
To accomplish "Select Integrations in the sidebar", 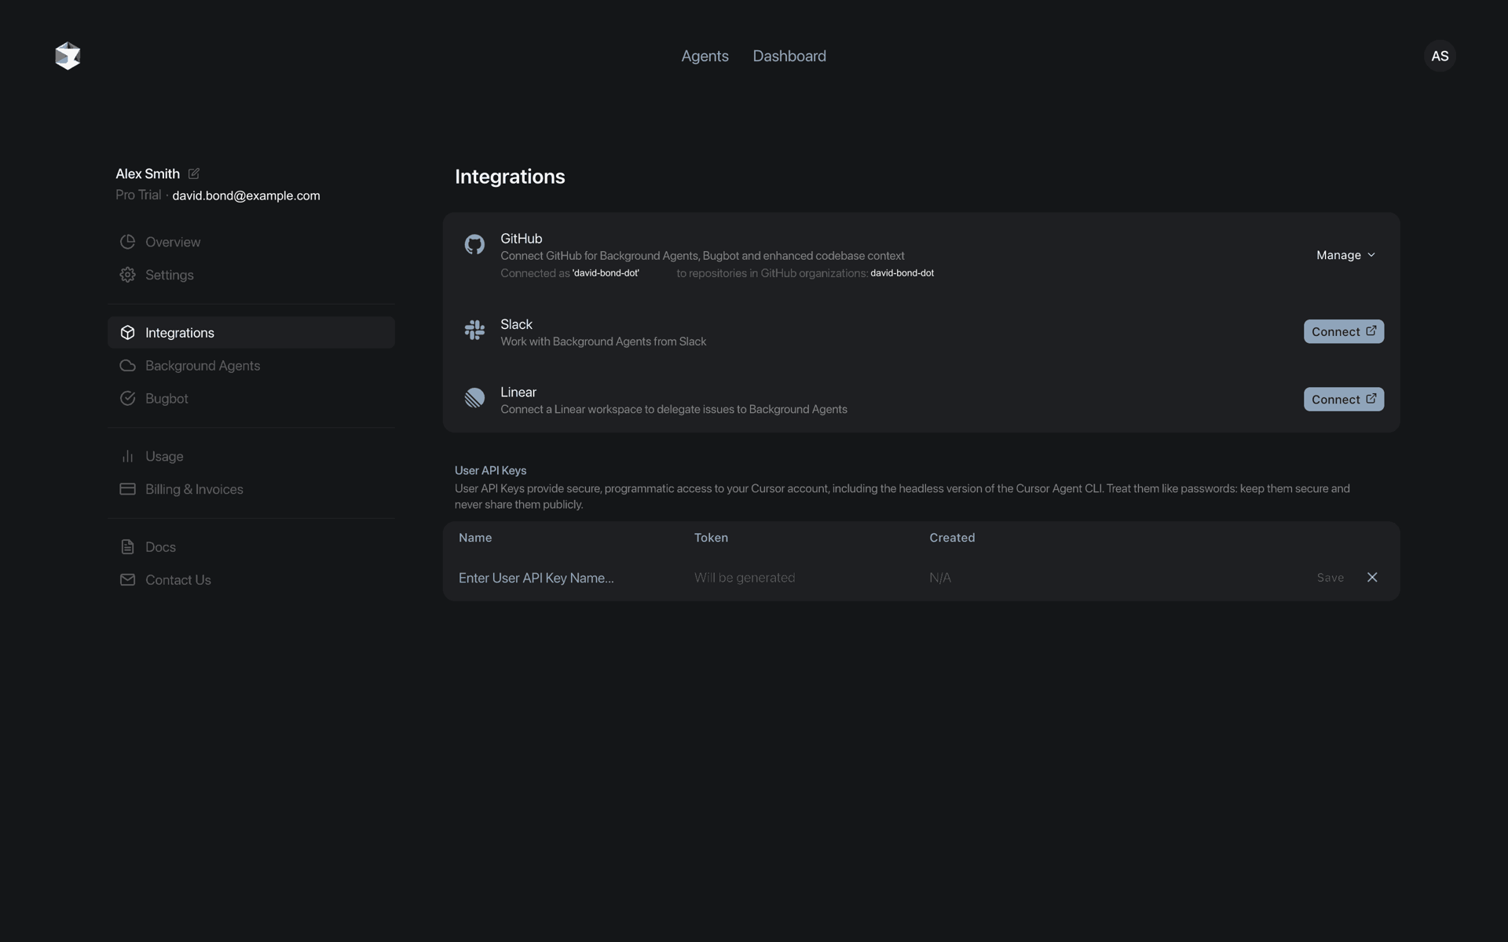I will (x=251, y=333).
